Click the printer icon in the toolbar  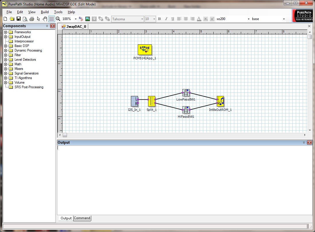32,19
